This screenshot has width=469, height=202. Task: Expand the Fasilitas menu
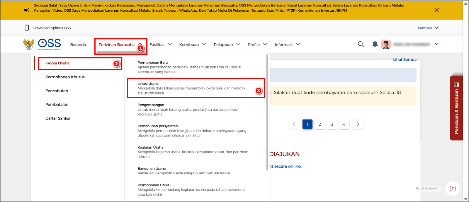click(x=160, y=44)
